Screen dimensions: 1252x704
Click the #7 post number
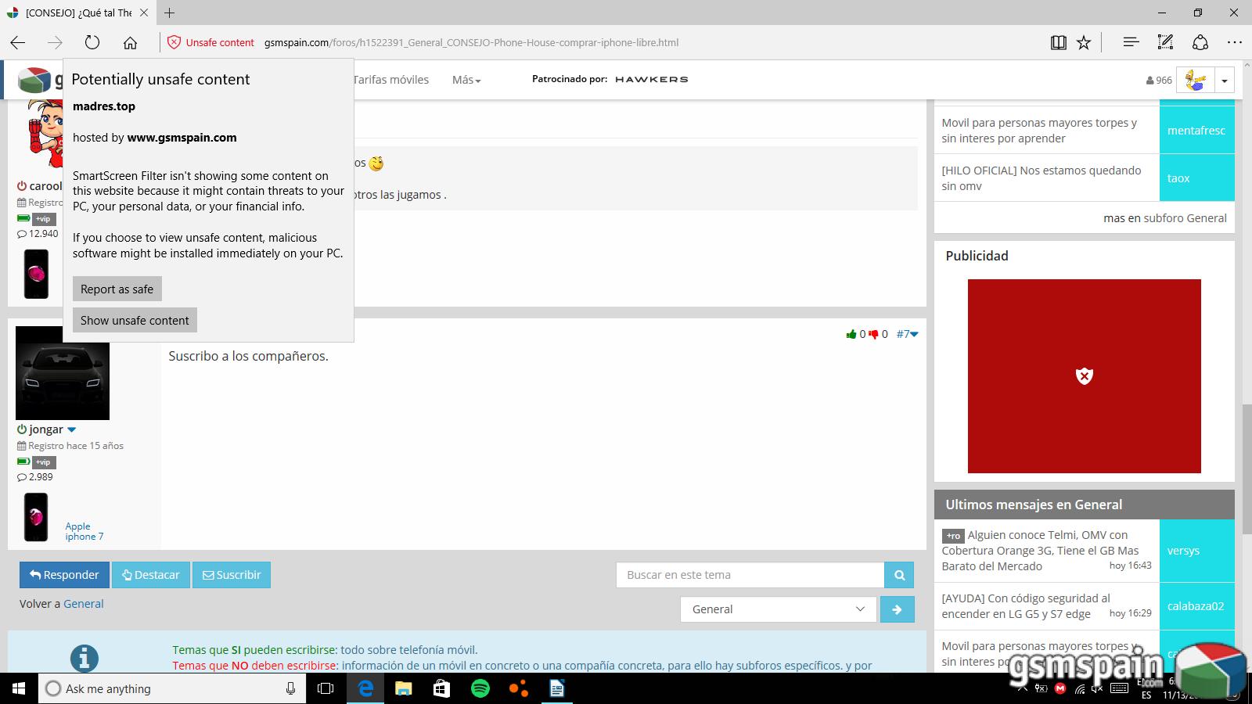tap(902, 334)
